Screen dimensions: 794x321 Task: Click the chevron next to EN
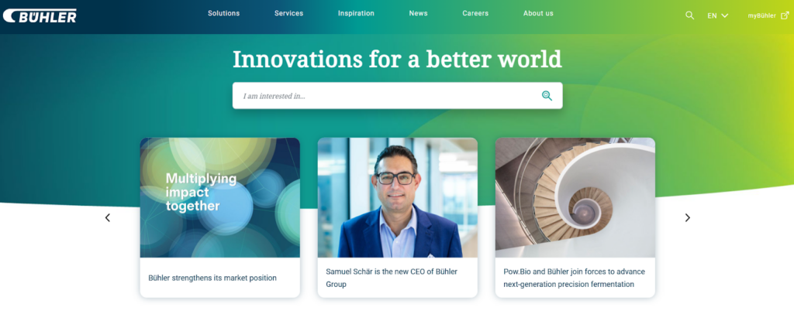coord(725,15)
